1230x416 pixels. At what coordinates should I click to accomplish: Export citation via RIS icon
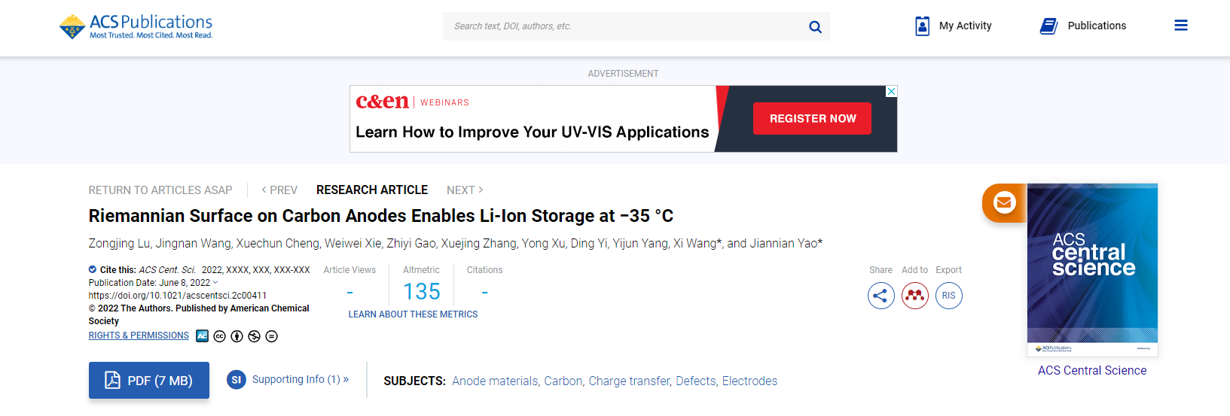(x=948, y=296)
